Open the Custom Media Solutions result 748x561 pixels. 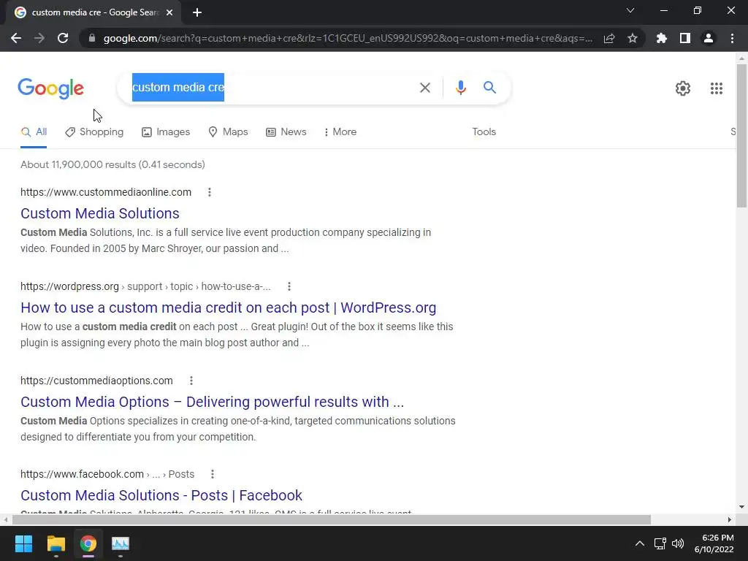[x=99, y=213]
